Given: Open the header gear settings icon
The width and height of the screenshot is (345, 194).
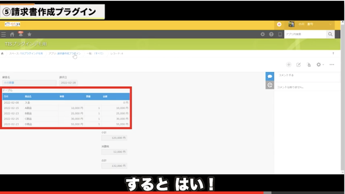Looking at the screenshot, I should 263,34.
